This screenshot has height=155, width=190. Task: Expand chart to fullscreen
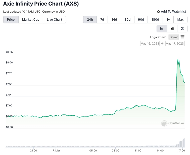(x=182, y=29)
